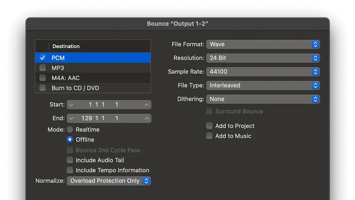Image resolution: width=355 pixels, height=200 pixels.
Task: Click the End field decrement arrow
Action: pos(71,118)
